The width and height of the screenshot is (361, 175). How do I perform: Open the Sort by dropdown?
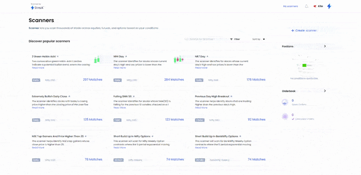(259, 39)
